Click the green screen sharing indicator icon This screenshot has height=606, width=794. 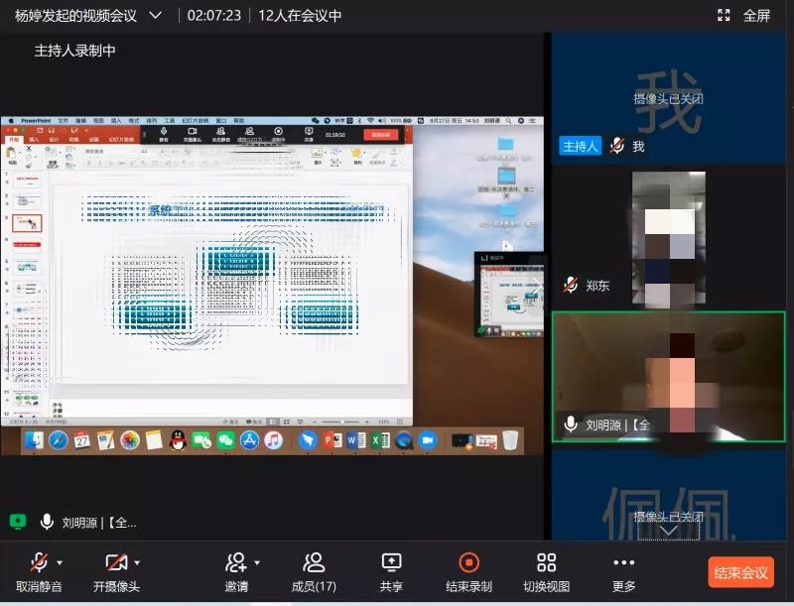click(17, 521)
